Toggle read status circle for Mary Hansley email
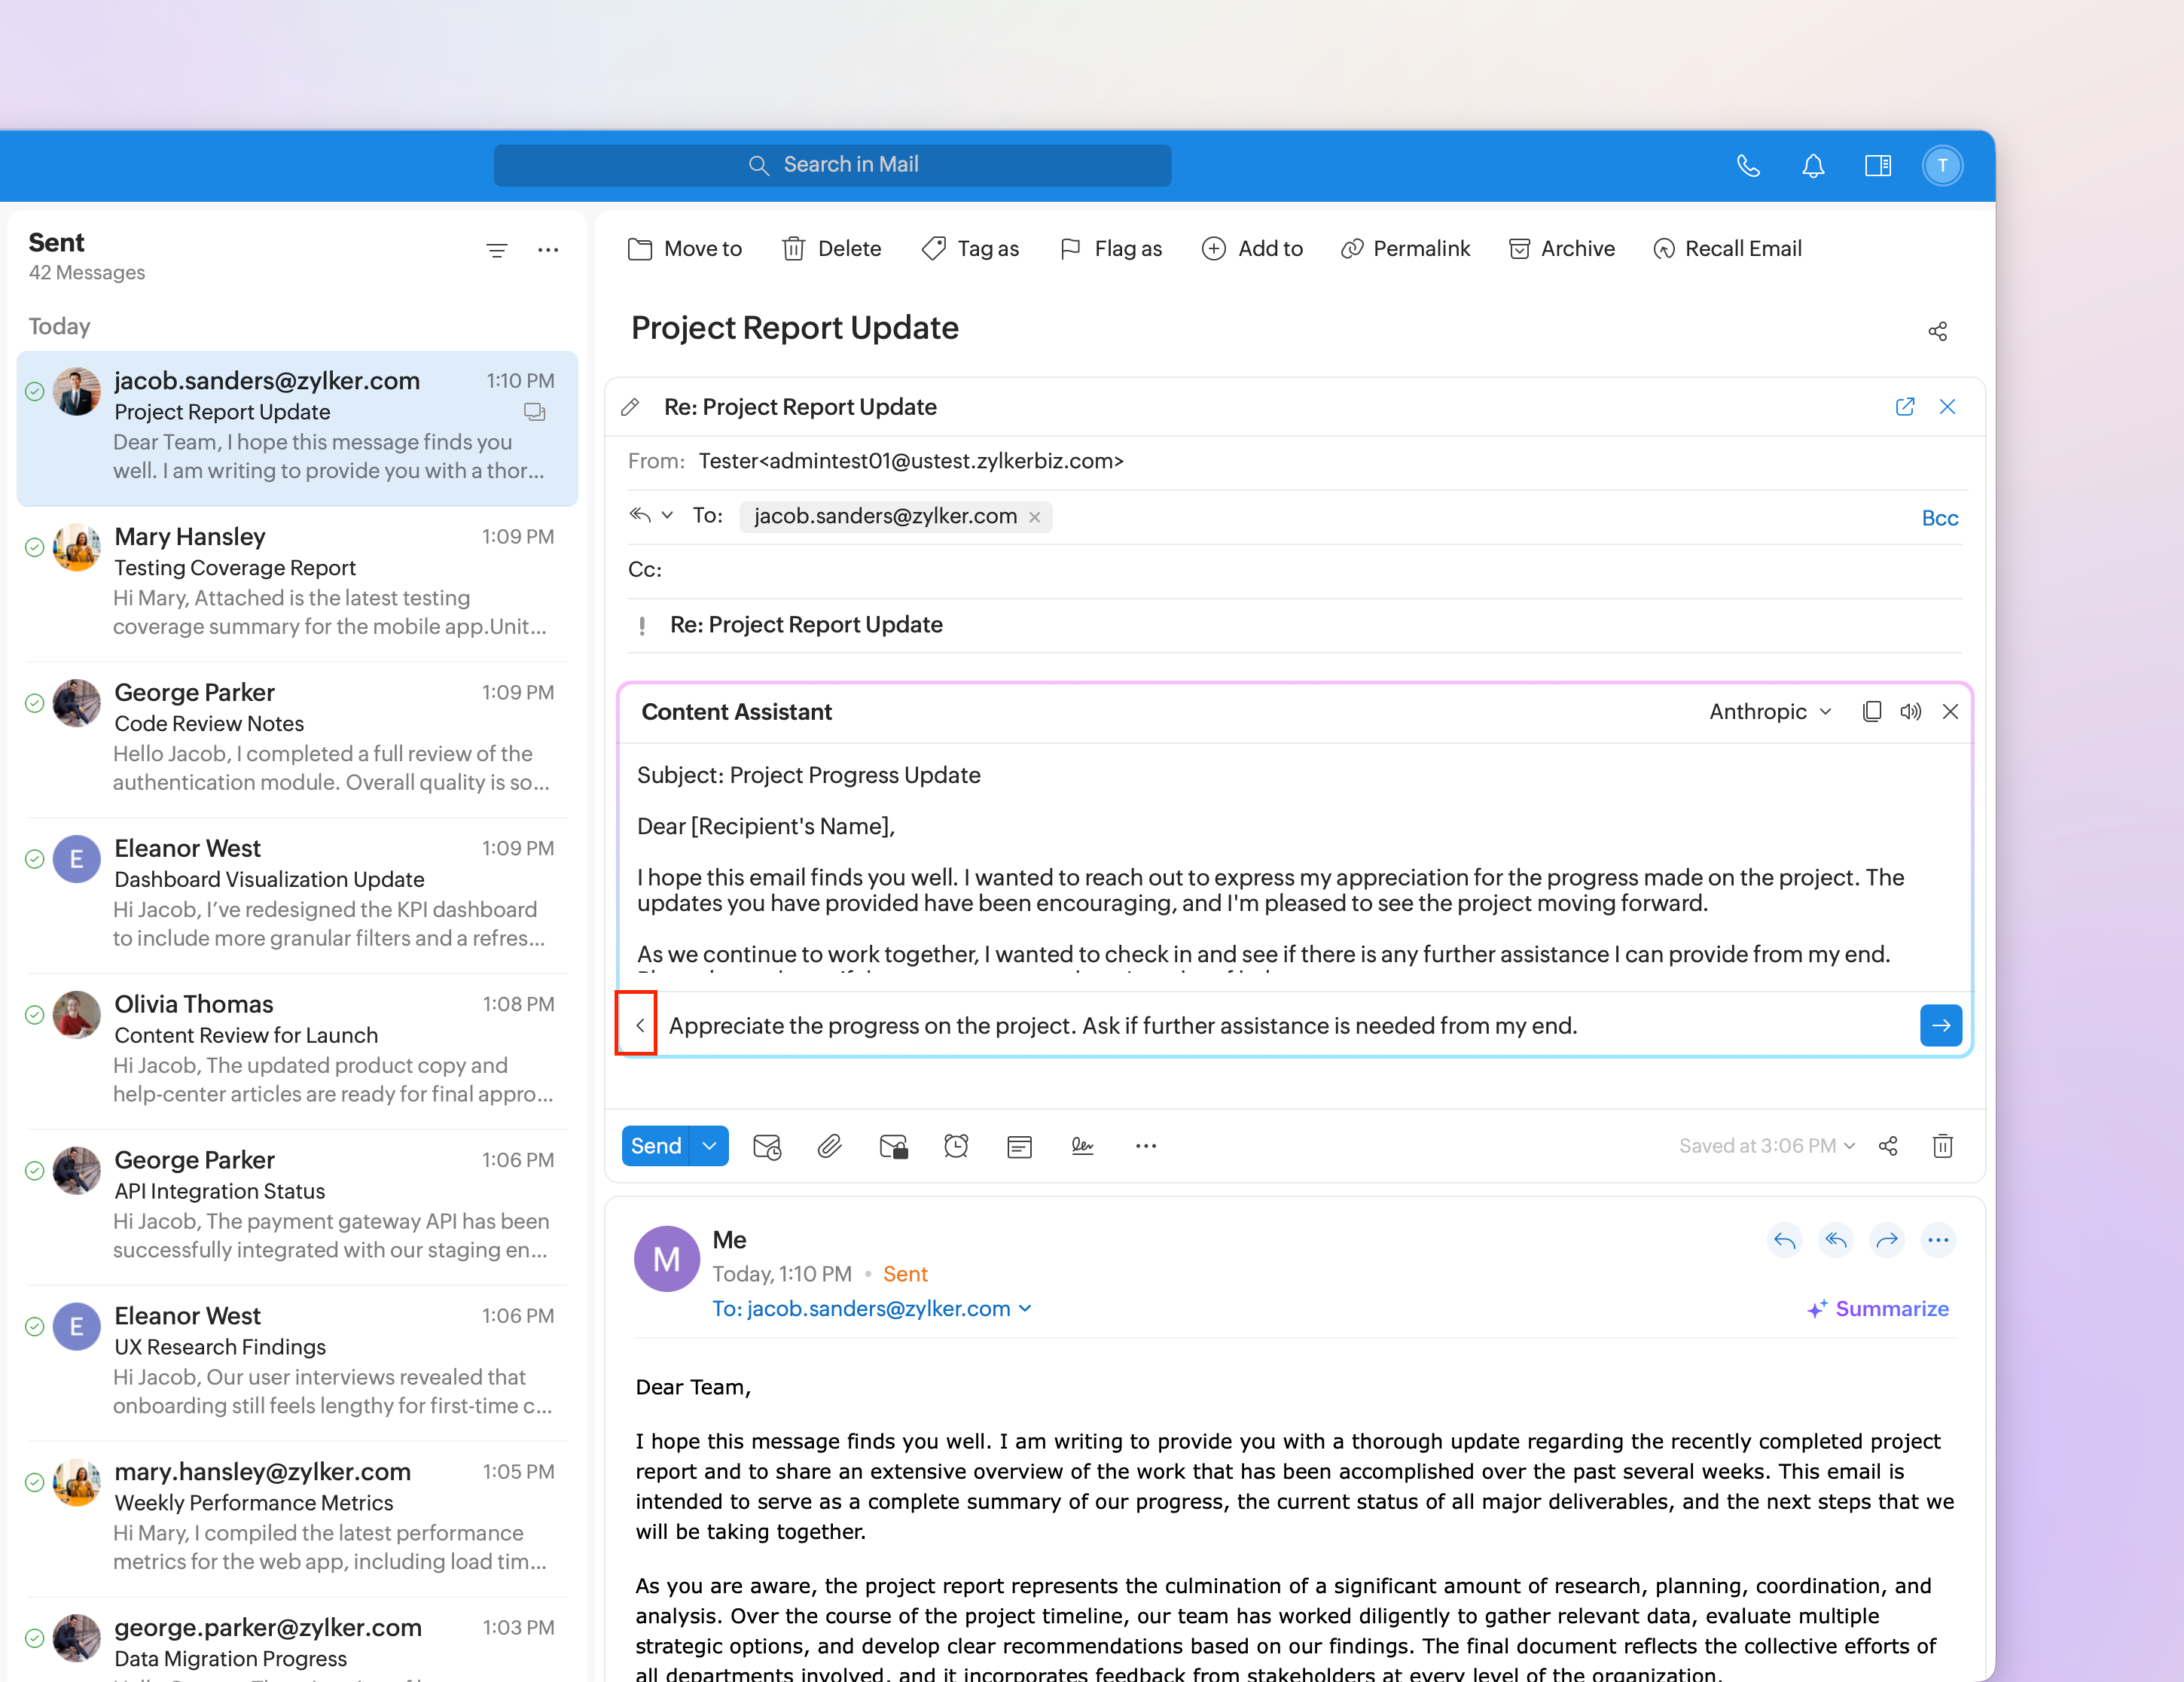This screenshot has width=2184, height=1682. [x=34, y=547]
